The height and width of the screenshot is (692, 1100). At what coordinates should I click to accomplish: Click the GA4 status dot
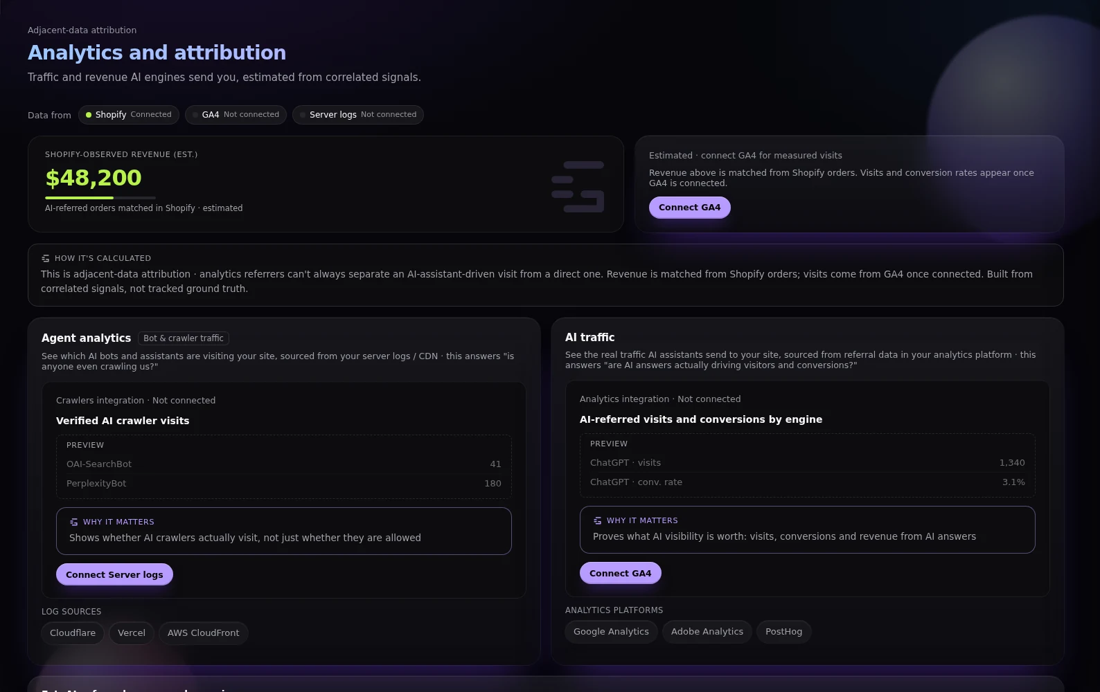[195, 115]
